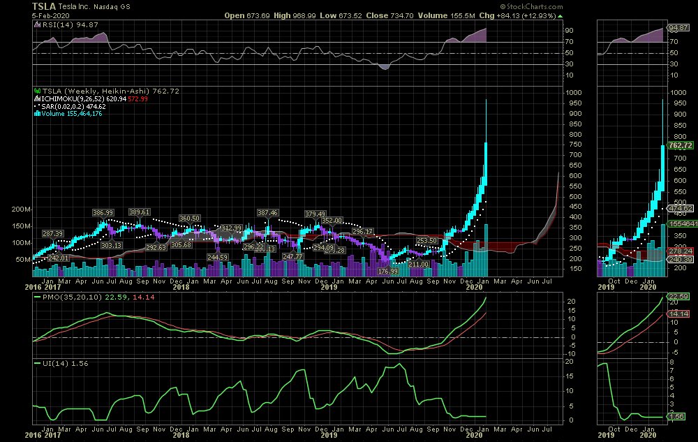This screenshot has height=442, width=698.
Task: Click the 387.46 price peak label
Action: pyautogui.click(x=267, y=213)
